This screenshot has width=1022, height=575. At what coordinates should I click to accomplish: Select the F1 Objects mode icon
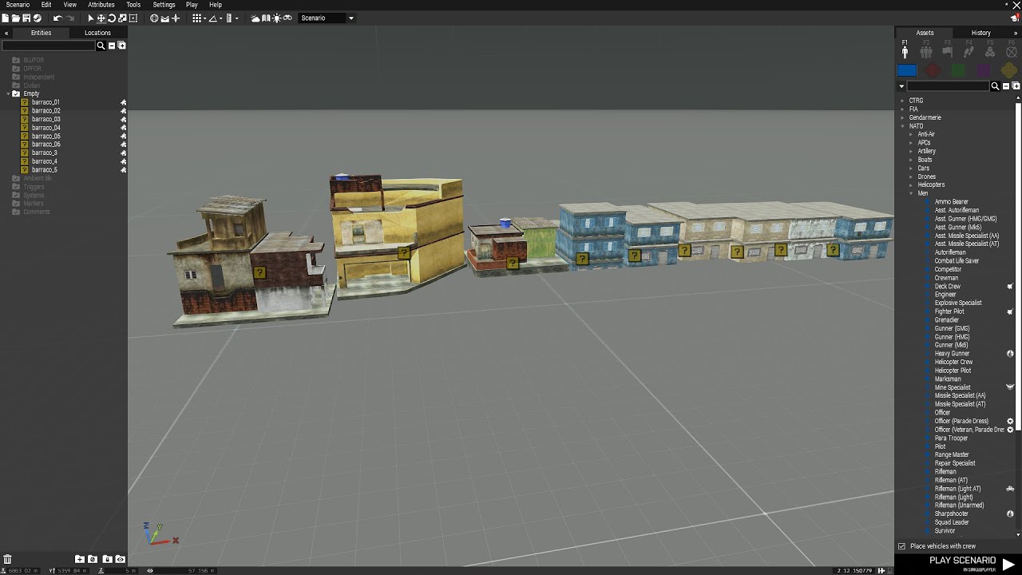tap(905, 50)
